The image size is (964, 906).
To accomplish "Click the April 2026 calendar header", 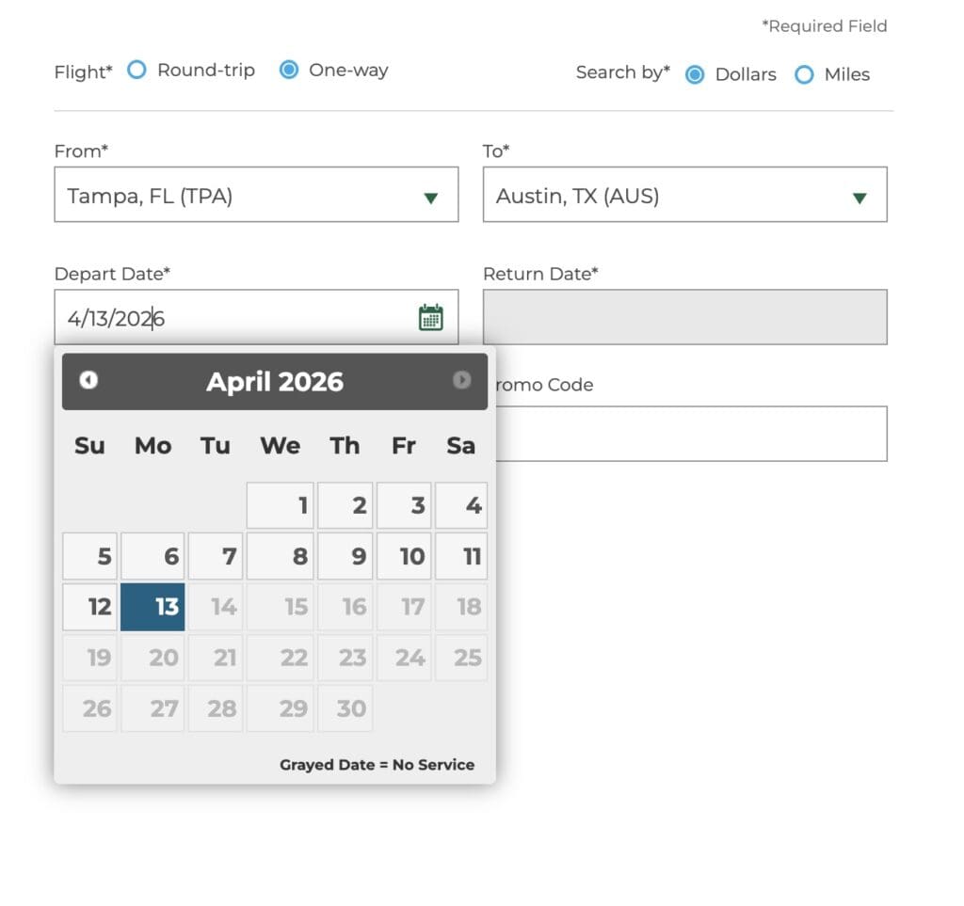I will coord(274,381).
